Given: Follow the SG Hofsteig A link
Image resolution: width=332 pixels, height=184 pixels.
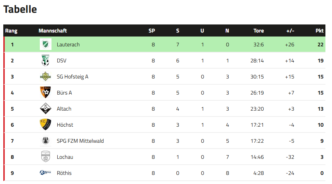Looking at the screenshot, I should click(x=72, y=77).
